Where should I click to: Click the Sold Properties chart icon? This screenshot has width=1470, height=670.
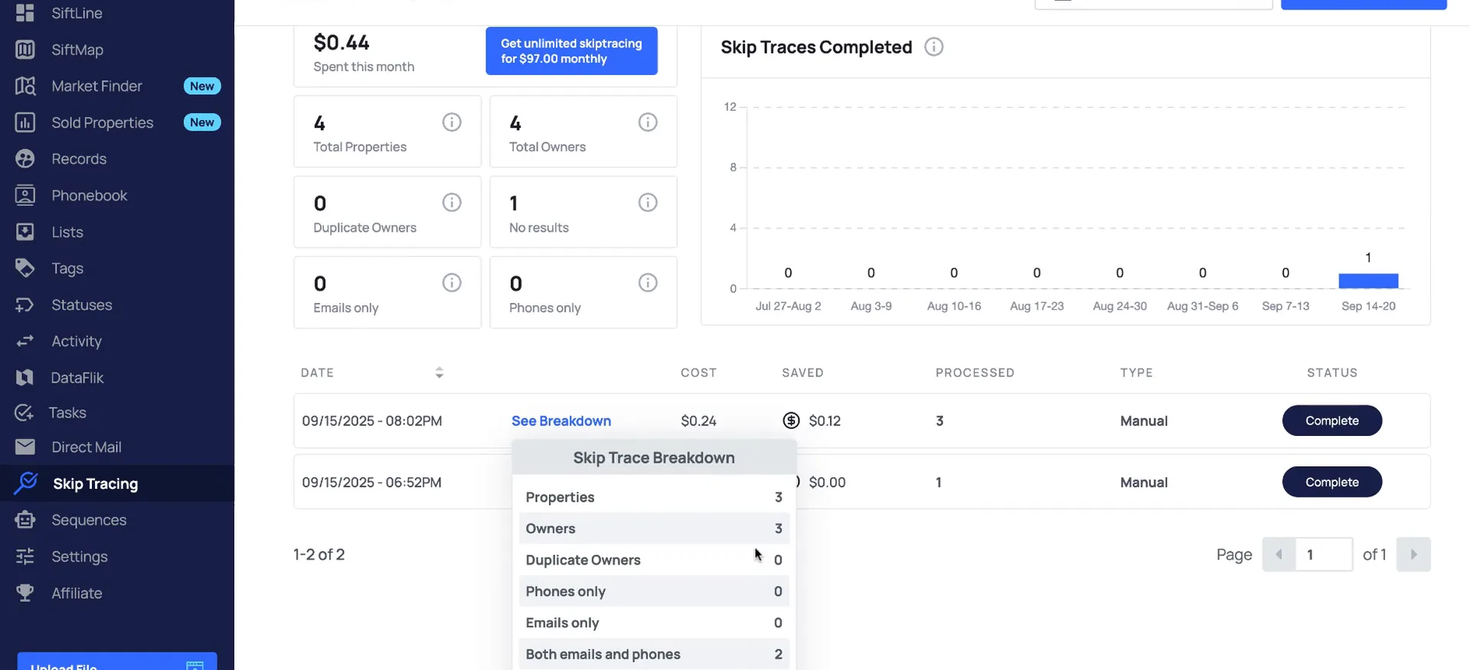click(25, 122)
